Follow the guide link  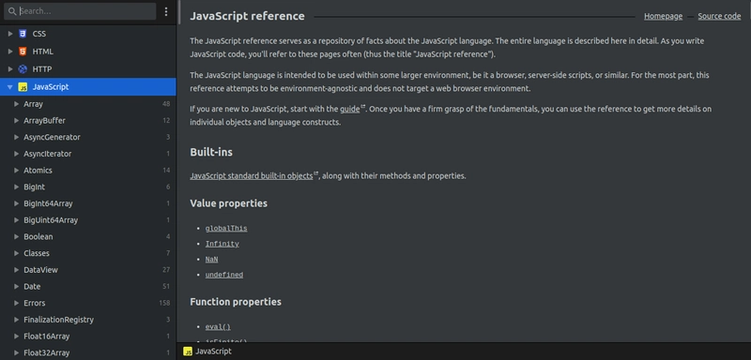(x=349, y=109)
